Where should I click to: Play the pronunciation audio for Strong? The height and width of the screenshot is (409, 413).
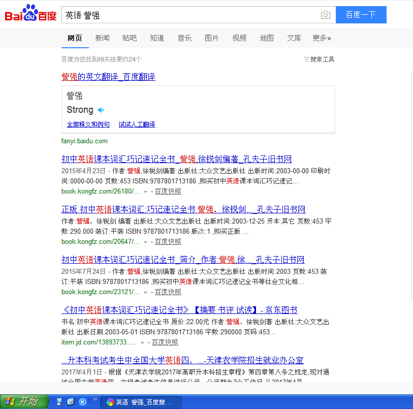tap(101, 110)
